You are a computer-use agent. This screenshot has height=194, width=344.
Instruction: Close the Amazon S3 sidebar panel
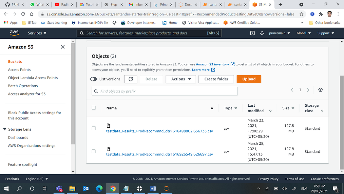pyautogui.click(x=63, y=47)
